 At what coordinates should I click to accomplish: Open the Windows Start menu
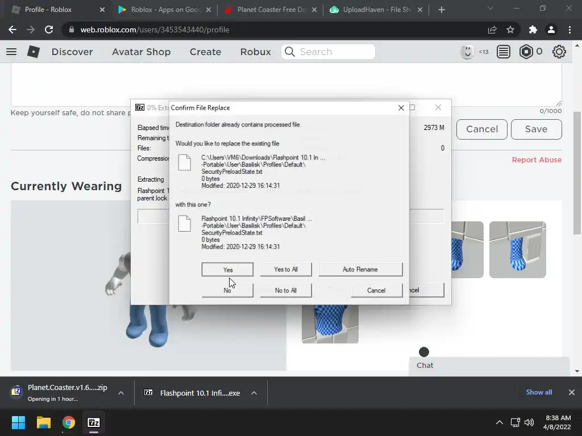click(18, 422)
